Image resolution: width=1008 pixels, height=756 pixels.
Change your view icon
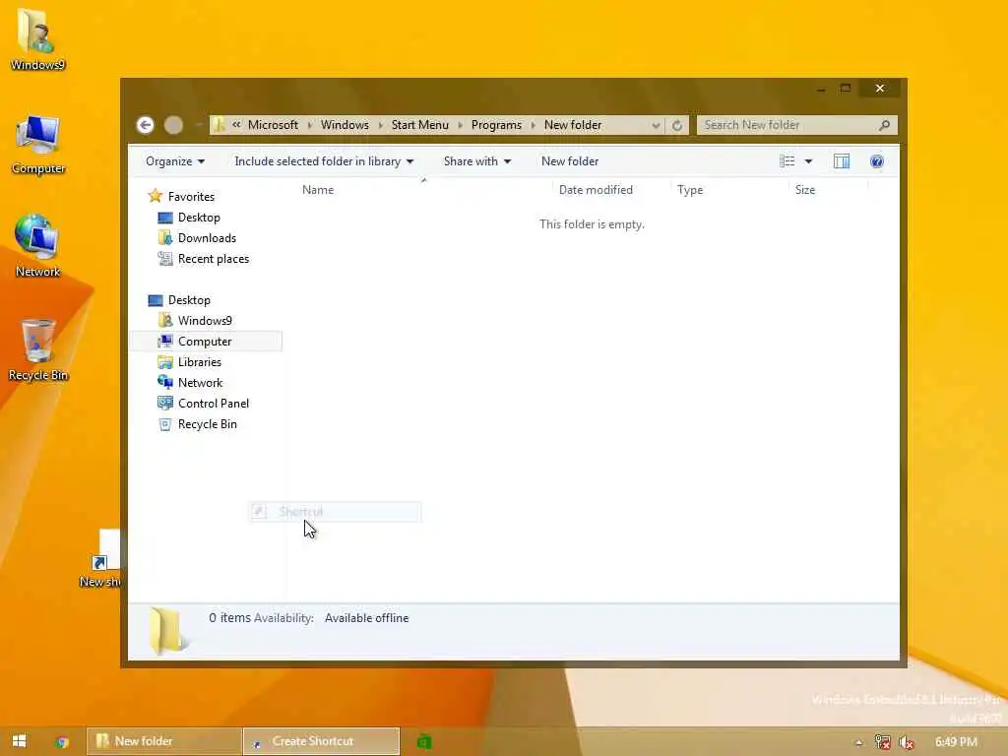787,161
